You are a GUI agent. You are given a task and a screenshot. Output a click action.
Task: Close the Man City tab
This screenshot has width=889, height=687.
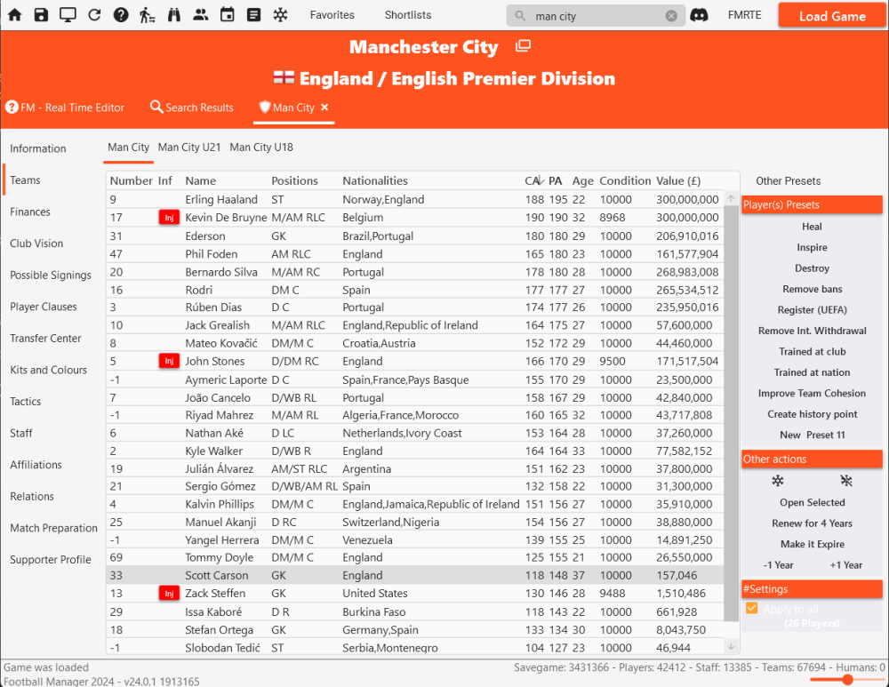(324, 108)
